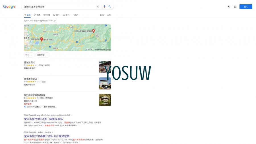Click the 童年渡假飯店 hotel thumbnail photo
Viewport: 256px width, 144px height.
[x=105, y=83]
